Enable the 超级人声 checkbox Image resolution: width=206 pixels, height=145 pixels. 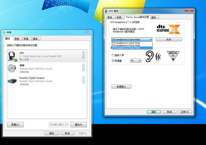(x=113, y=55)
